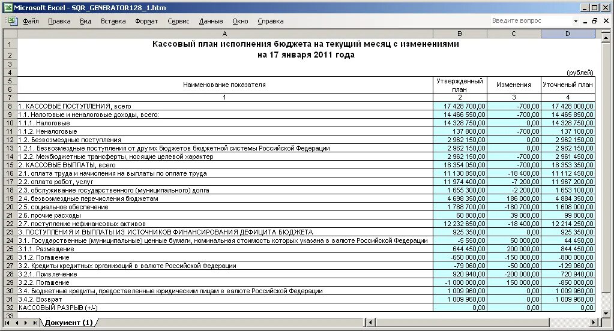The height and width of the screenshot is (331, 614).
Task: Select cell 2.6. прочие расходы
Action: tap(224, 215)
